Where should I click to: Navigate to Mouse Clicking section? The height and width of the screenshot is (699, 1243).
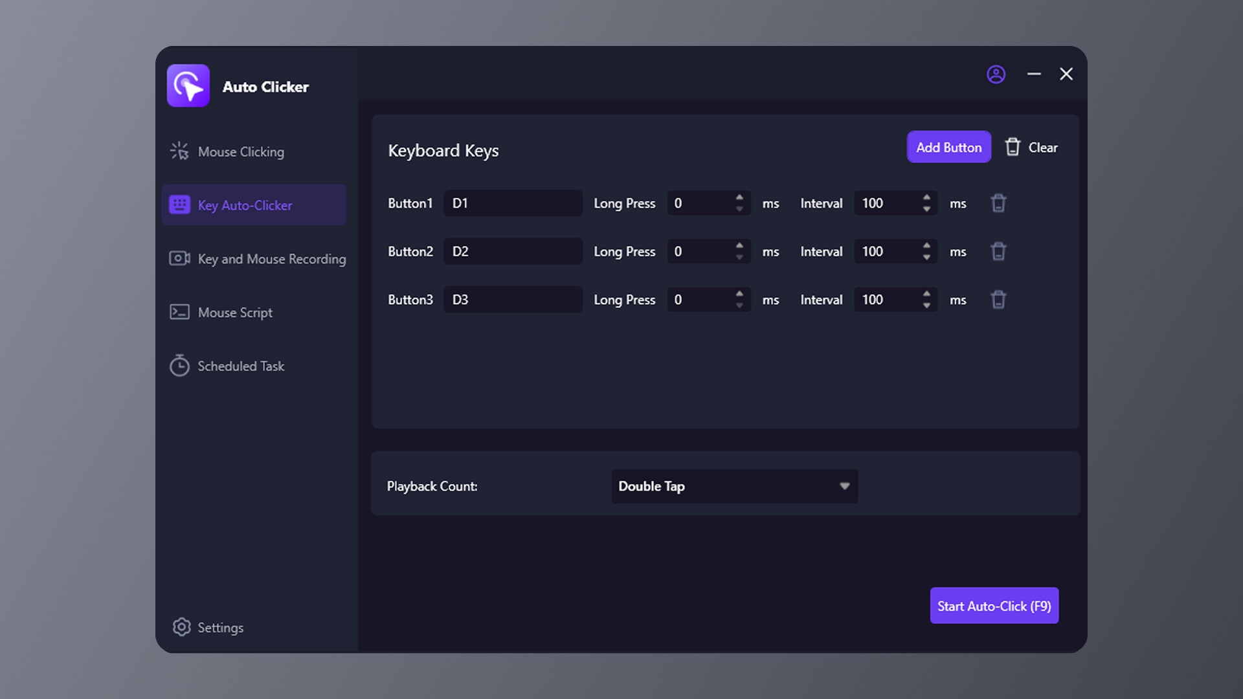[240, 151]
